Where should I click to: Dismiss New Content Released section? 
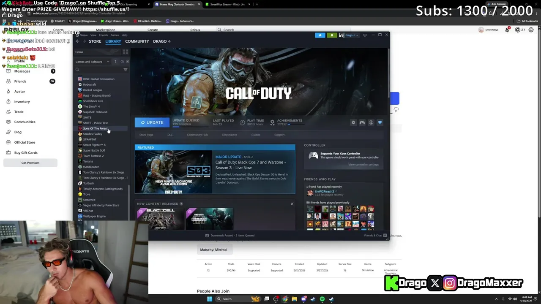[x=292, y=204]
